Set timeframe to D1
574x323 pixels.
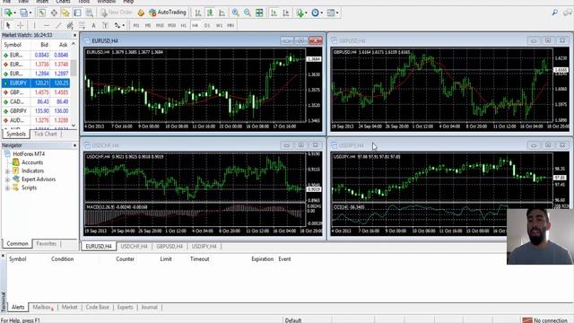pos(207,25)
